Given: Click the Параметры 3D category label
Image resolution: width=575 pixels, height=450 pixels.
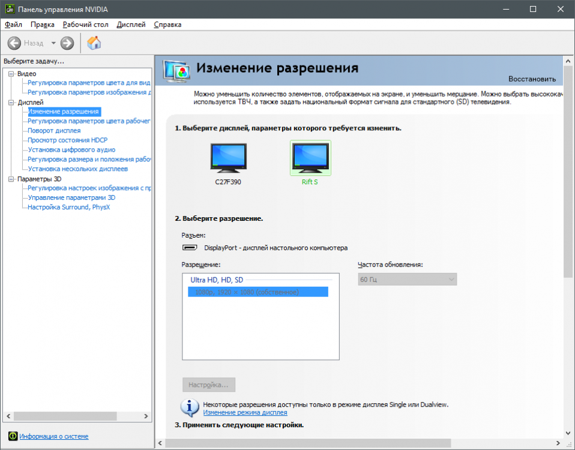Looking at the screenshot, I should [x=39, y=179].
